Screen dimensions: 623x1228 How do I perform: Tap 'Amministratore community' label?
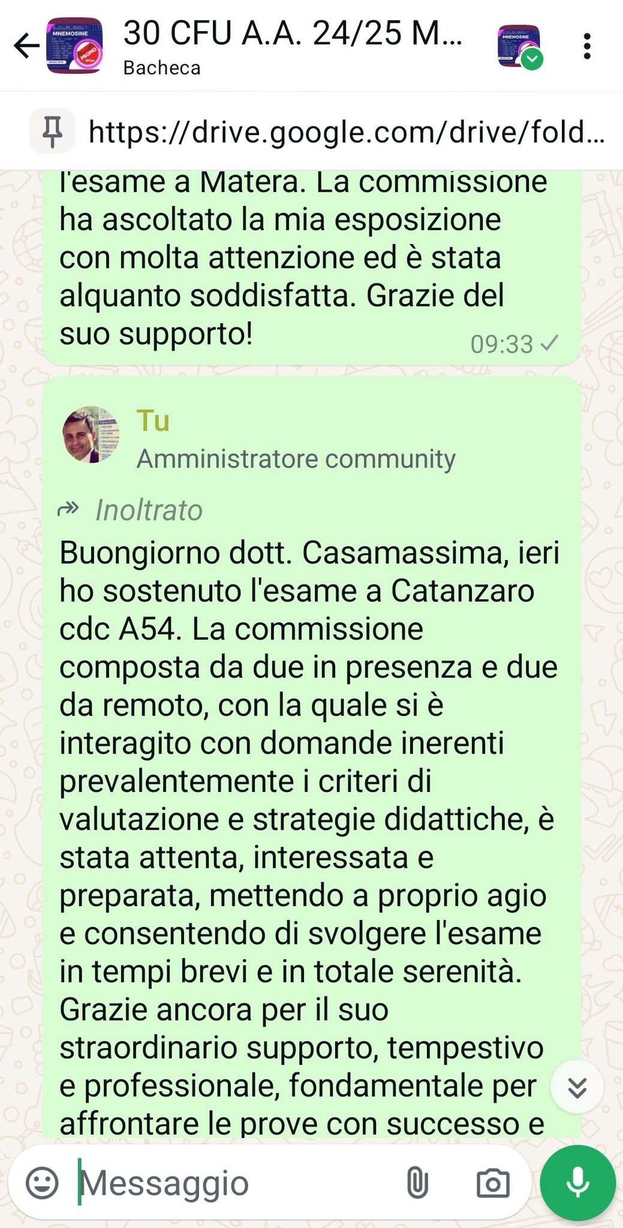tap(296, 459)
